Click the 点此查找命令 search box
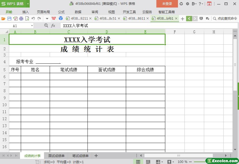This screenshot has width=239, height=164. click(x=225, y=19)
